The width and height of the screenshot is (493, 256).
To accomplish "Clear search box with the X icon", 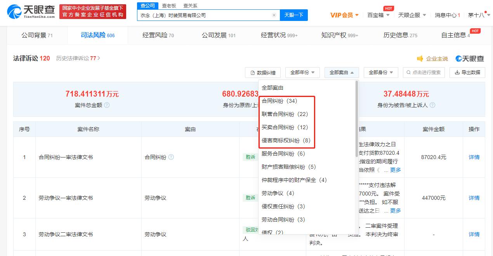I will [274, 15].
